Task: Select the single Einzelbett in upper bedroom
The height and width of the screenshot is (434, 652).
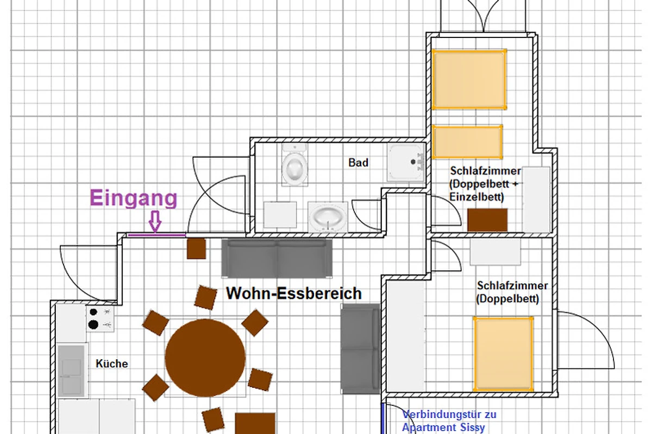Action: (x=468, y=142)
